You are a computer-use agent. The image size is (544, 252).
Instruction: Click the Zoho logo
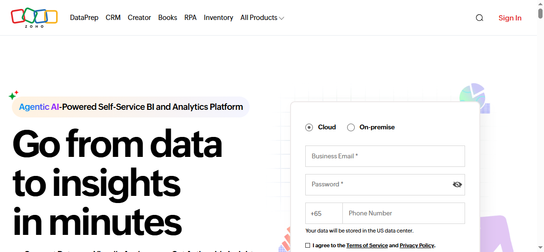(34, 18)
